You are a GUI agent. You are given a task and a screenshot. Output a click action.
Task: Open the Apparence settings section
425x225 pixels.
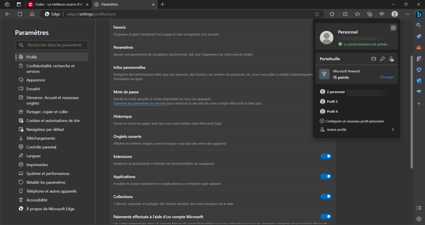(x=52, y=80)
